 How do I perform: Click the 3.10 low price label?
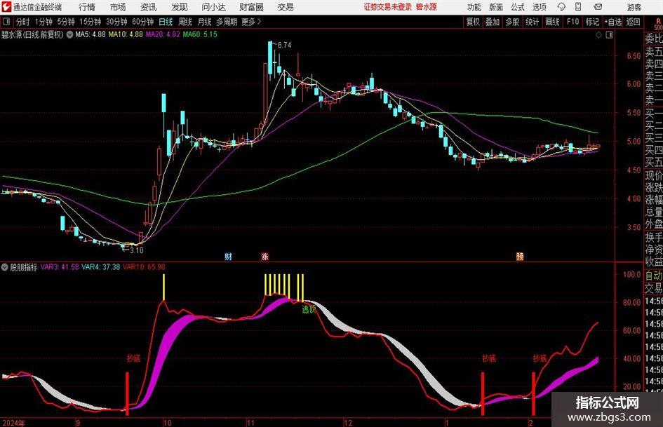click(x=137, y=250)
